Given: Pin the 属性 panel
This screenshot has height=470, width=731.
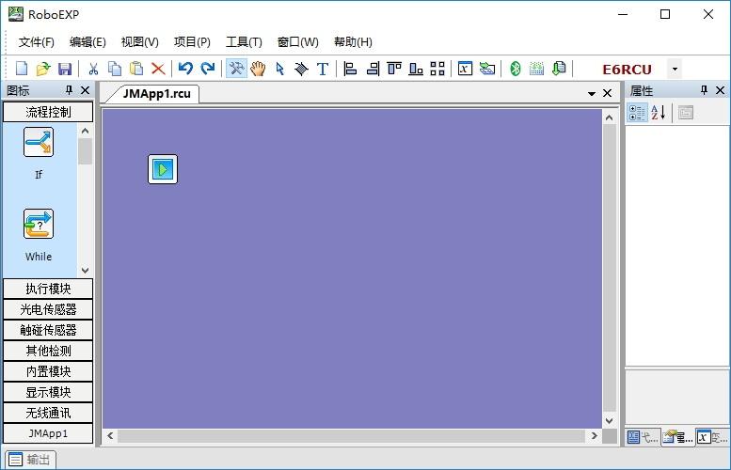Looking at the screenshot, I should tap(704, 90).
